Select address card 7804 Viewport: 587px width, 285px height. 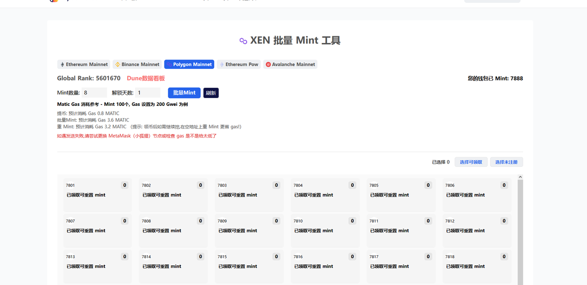325,195
